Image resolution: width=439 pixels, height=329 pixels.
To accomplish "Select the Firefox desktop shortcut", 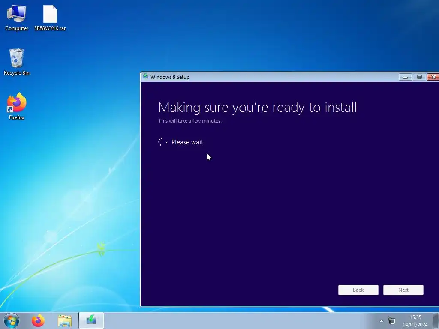I will point(17,106).
